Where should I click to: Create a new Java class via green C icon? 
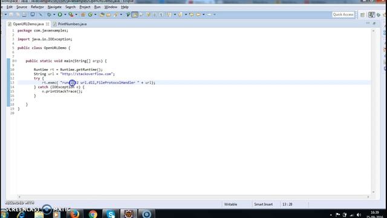pyautogui.click(x=90, y=15)
